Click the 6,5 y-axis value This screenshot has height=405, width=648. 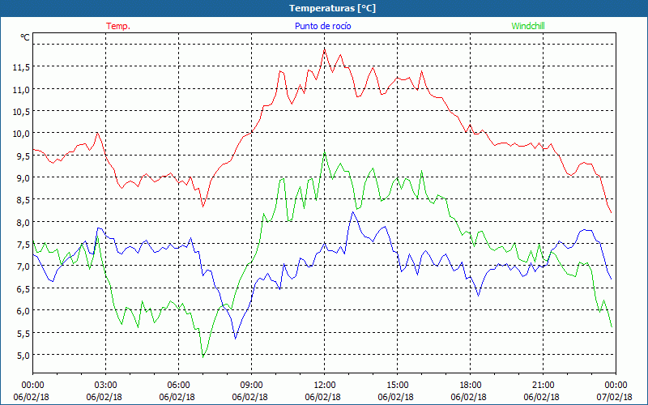click(23, 288)
